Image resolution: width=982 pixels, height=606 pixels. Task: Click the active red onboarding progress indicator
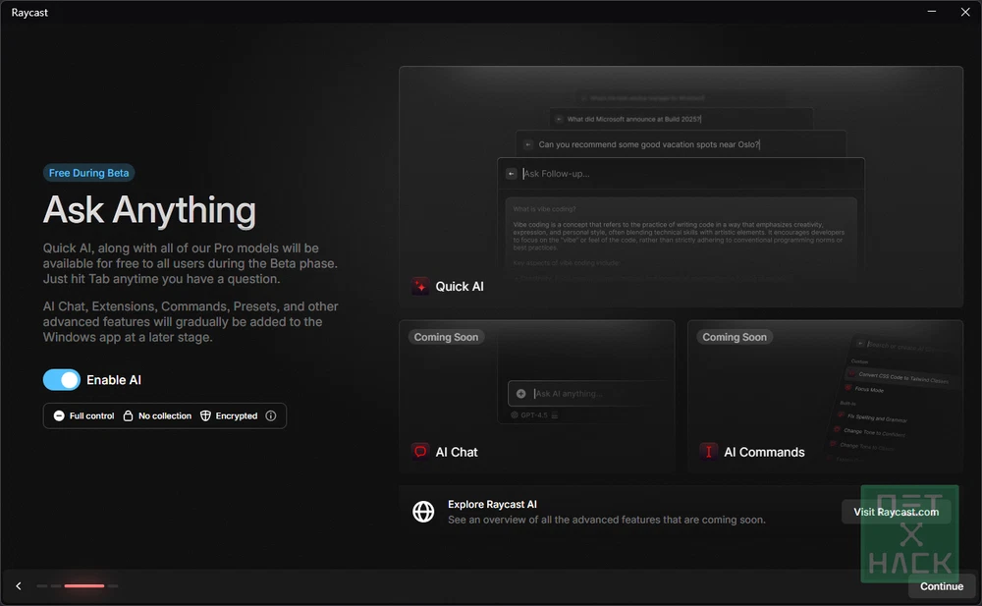(83, 586)
